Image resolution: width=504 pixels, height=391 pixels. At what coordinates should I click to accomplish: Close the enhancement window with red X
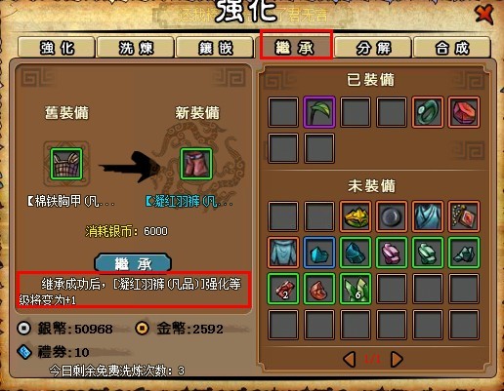coord(484,15)
